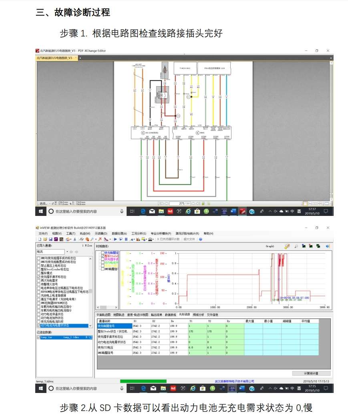The image size is (348, 417).
Task: Click the save disk icon in inVIEW toolbar
Action: pos(50,239)
